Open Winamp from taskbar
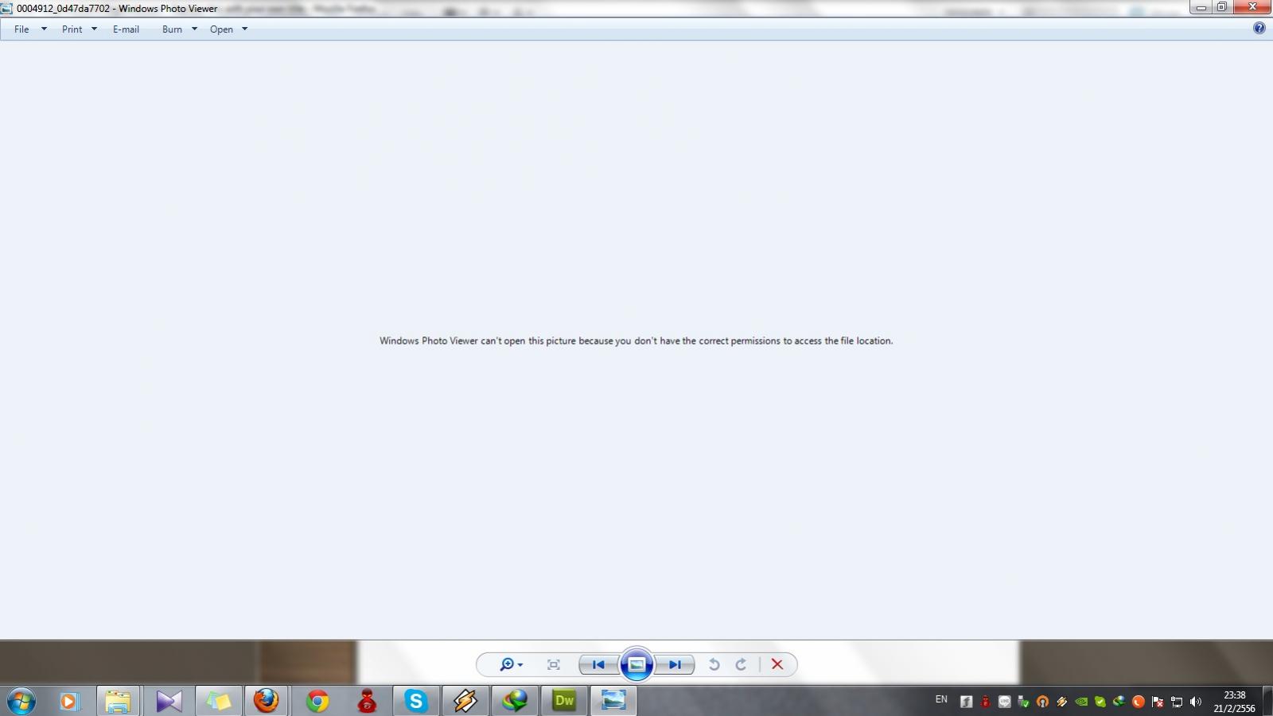The image size is (1273, 716). point(465,701)
